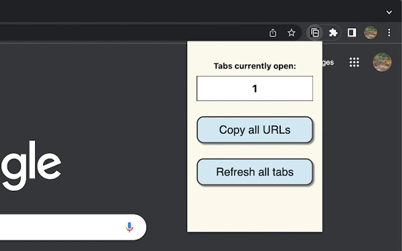Start voice search with the microphone icon

(129, 227)
